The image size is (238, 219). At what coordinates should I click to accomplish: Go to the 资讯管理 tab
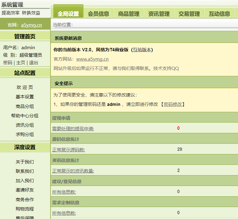click(159, 14)
